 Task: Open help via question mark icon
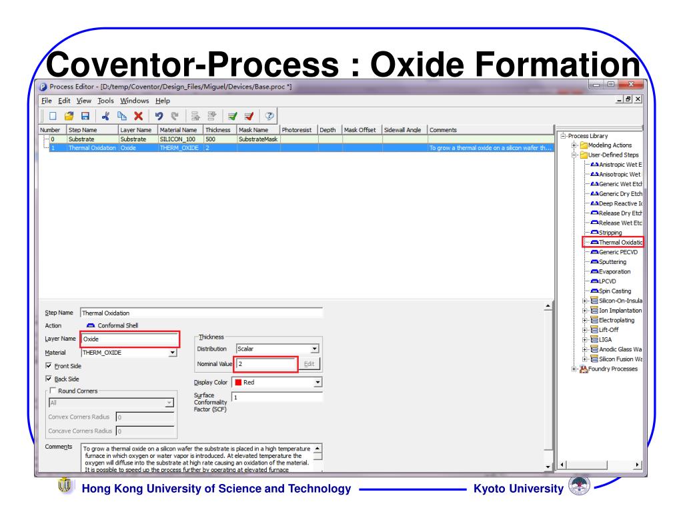269,116
